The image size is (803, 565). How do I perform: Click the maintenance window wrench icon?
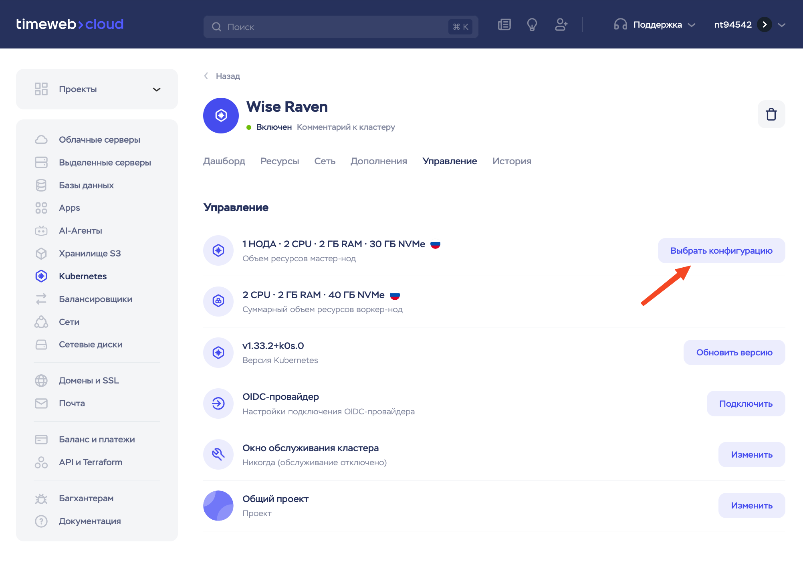tap(218, 454)
